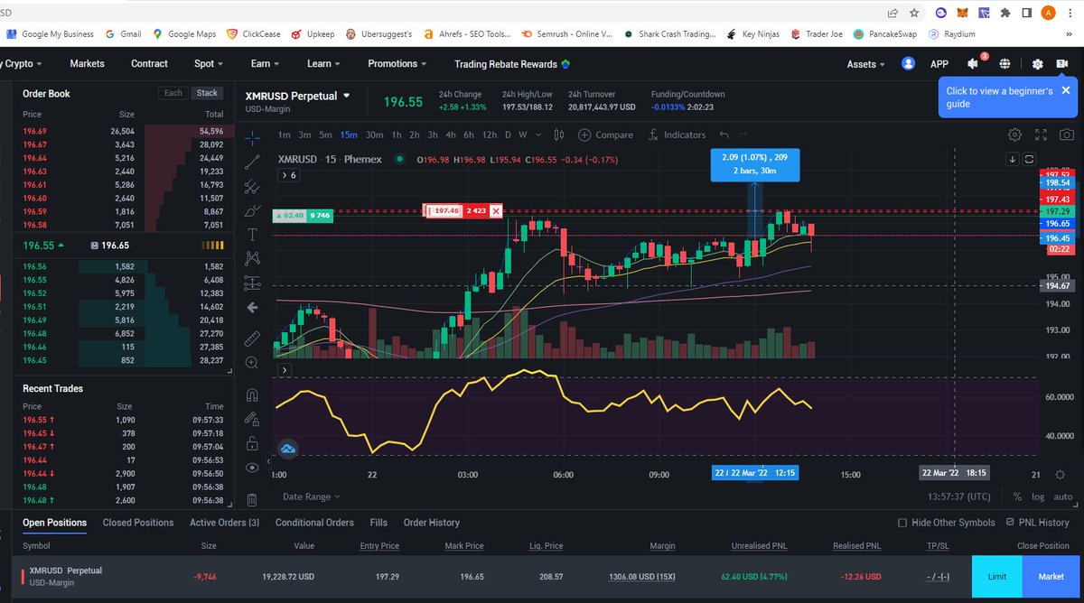Open the TradingView logo on chart
This screenshot has height=603, width=1084.
pos(289,448)
